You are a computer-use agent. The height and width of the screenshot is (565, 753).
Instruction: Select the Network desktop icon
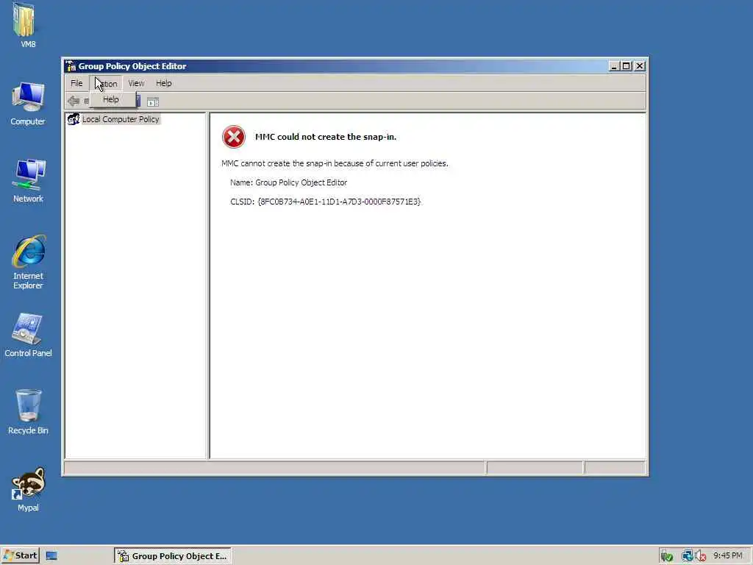tap(28, 181)
